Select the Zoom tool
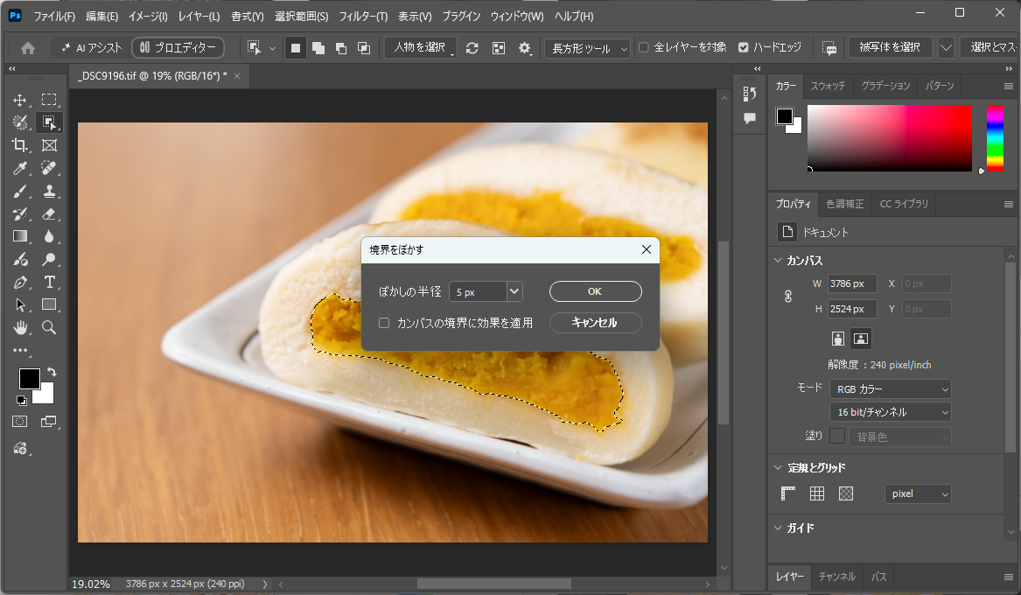Viewport: 1021px width, 595px height. point(49,327)
